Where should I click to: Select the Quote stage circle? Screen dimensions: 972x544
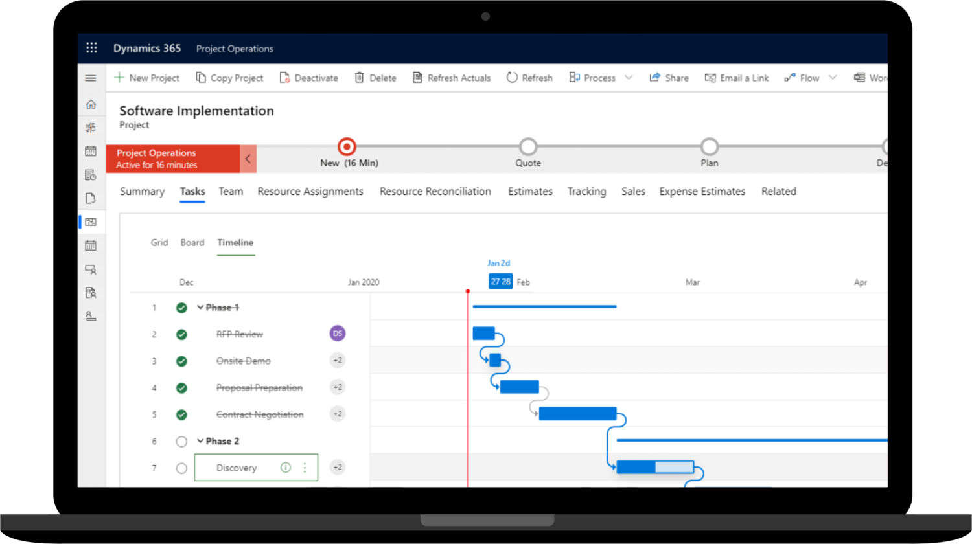point(528,146)
